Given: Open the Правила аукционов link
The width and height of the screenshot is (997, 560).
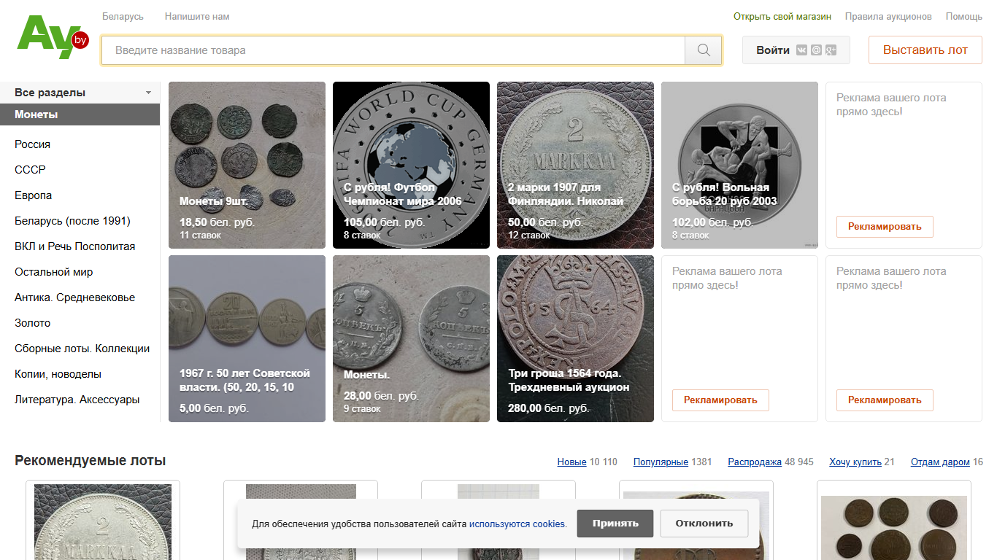Looking at the screenshot, I should (888, 16).
